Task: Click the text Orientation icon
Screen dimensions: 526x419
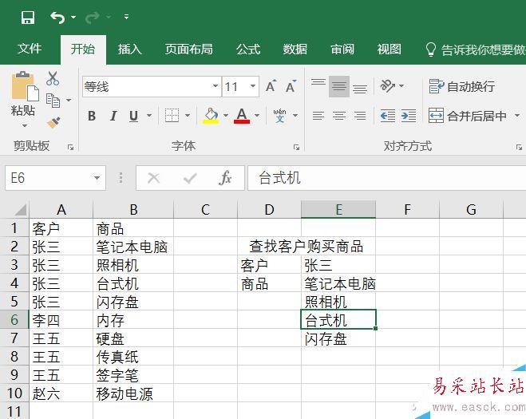Action: pyautogui.click(x=387, y=86)
